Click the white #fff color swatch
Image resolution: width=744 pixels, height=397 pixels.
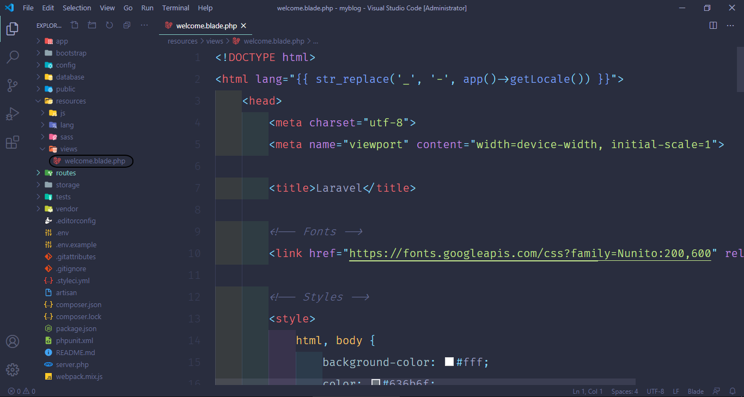[449, 362]
